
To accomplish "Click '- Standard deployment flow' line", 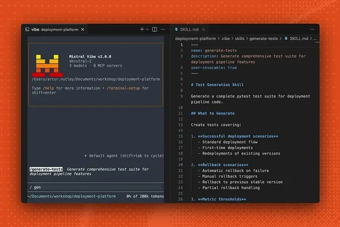I will point(228,142).
